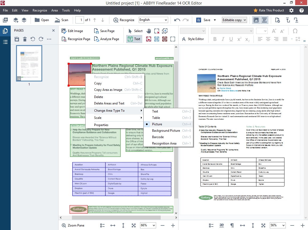Click Analyze Page button
The width and height of the screenshot is (308, 230).
(x=106, y=39)
